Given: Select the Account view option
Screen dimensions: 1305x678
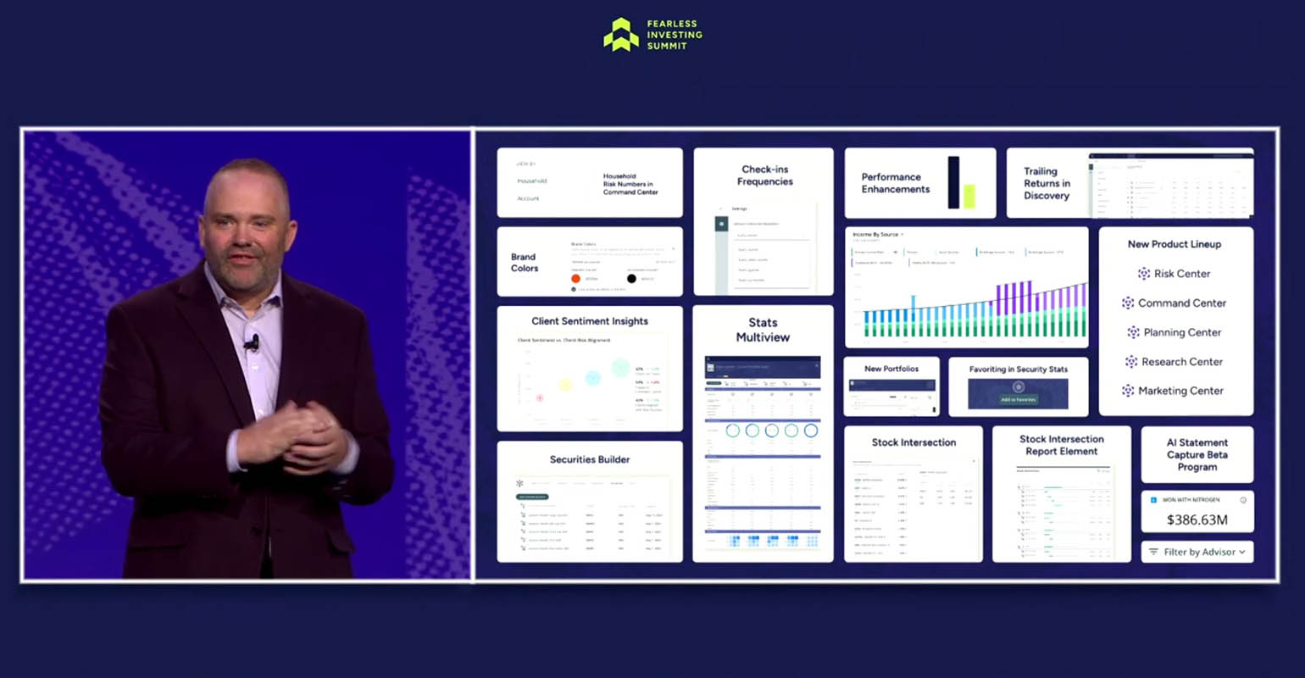Looking at the screenshot, I should [x=528, y=198].
